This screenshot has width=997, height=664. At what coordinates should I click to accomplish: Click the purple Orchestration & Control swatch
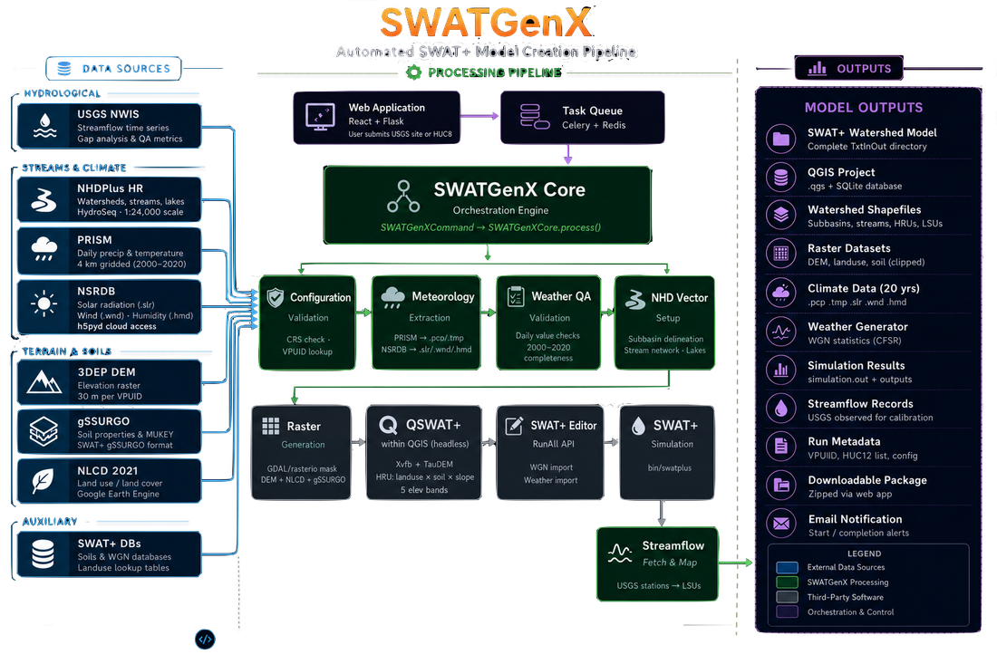787,611
